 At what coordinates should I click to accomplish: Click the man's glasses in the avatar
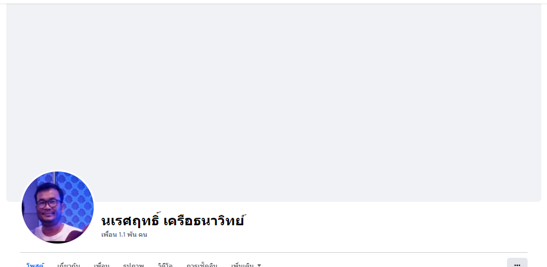[x=49, y=203]
